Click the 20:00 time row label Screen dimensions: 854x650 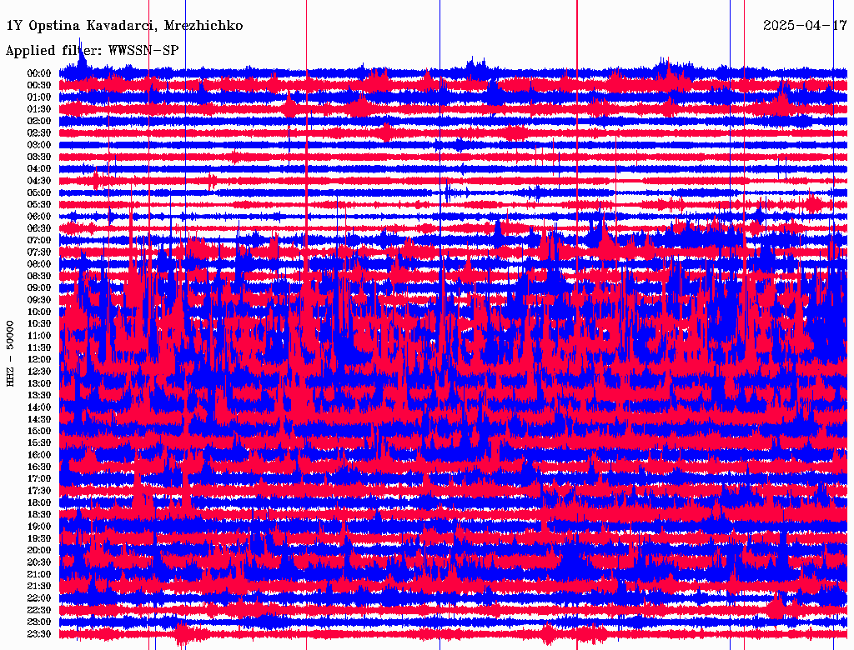[x=38, y=550]
